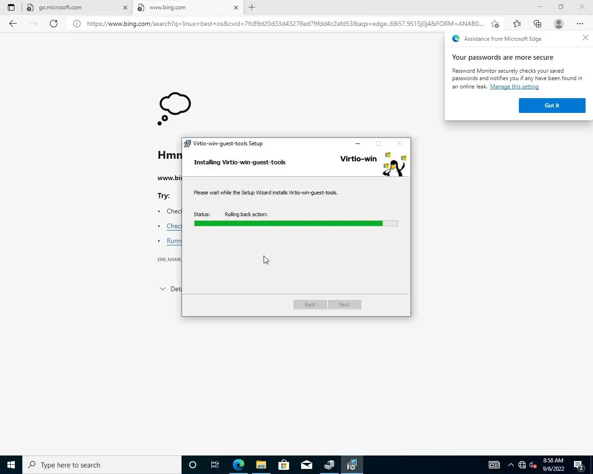Click the Got it button
This screenshot has height=474, width=593.
coord(552,106)
